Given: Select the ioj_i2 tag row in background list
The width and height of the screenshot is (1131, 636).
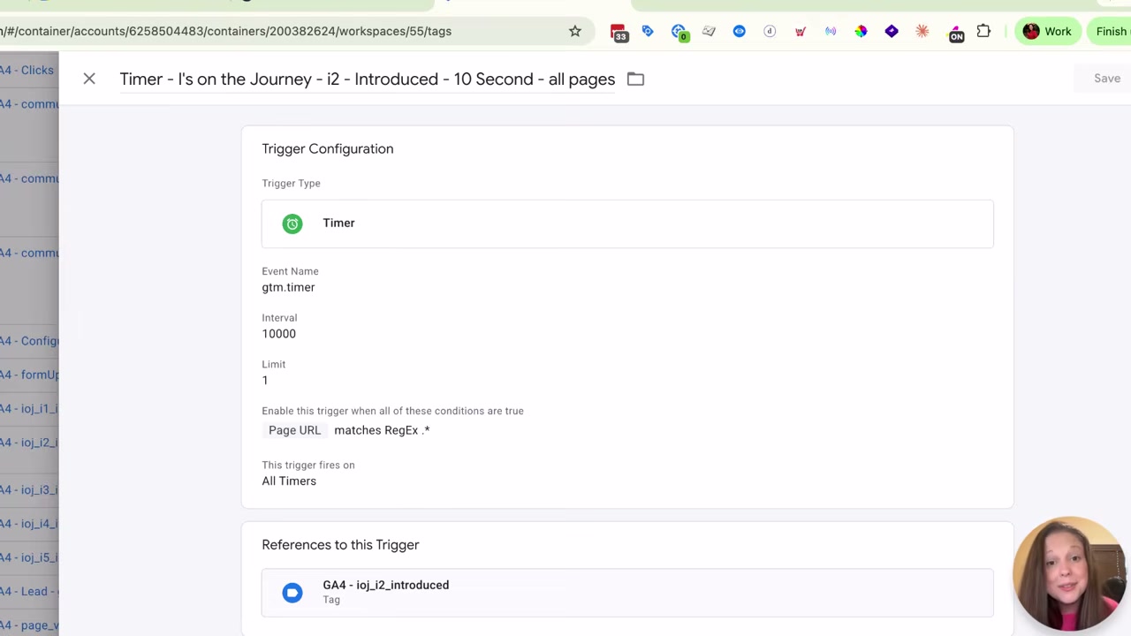Looking at the screenshot, I should (x=29, y=443).
